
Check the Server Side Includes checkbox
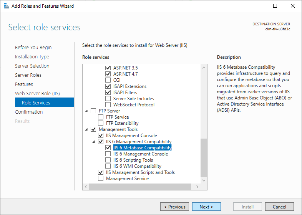point(108,99)
